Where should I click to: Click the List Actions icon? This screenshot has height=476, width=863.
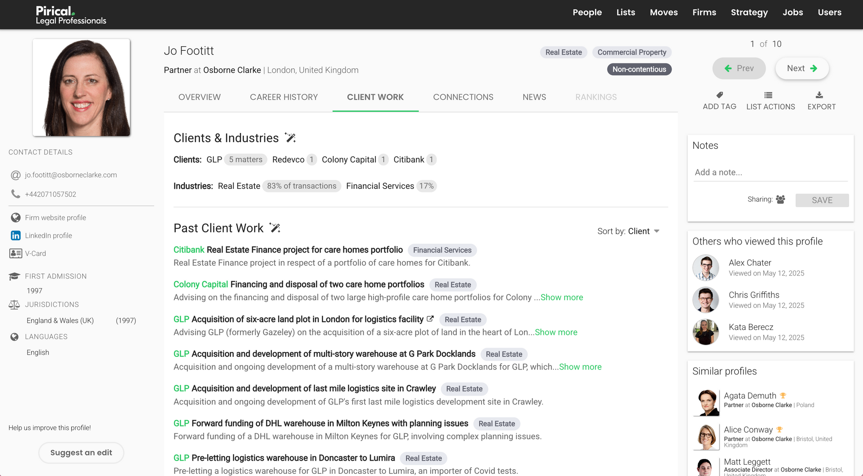click(768, 95)
